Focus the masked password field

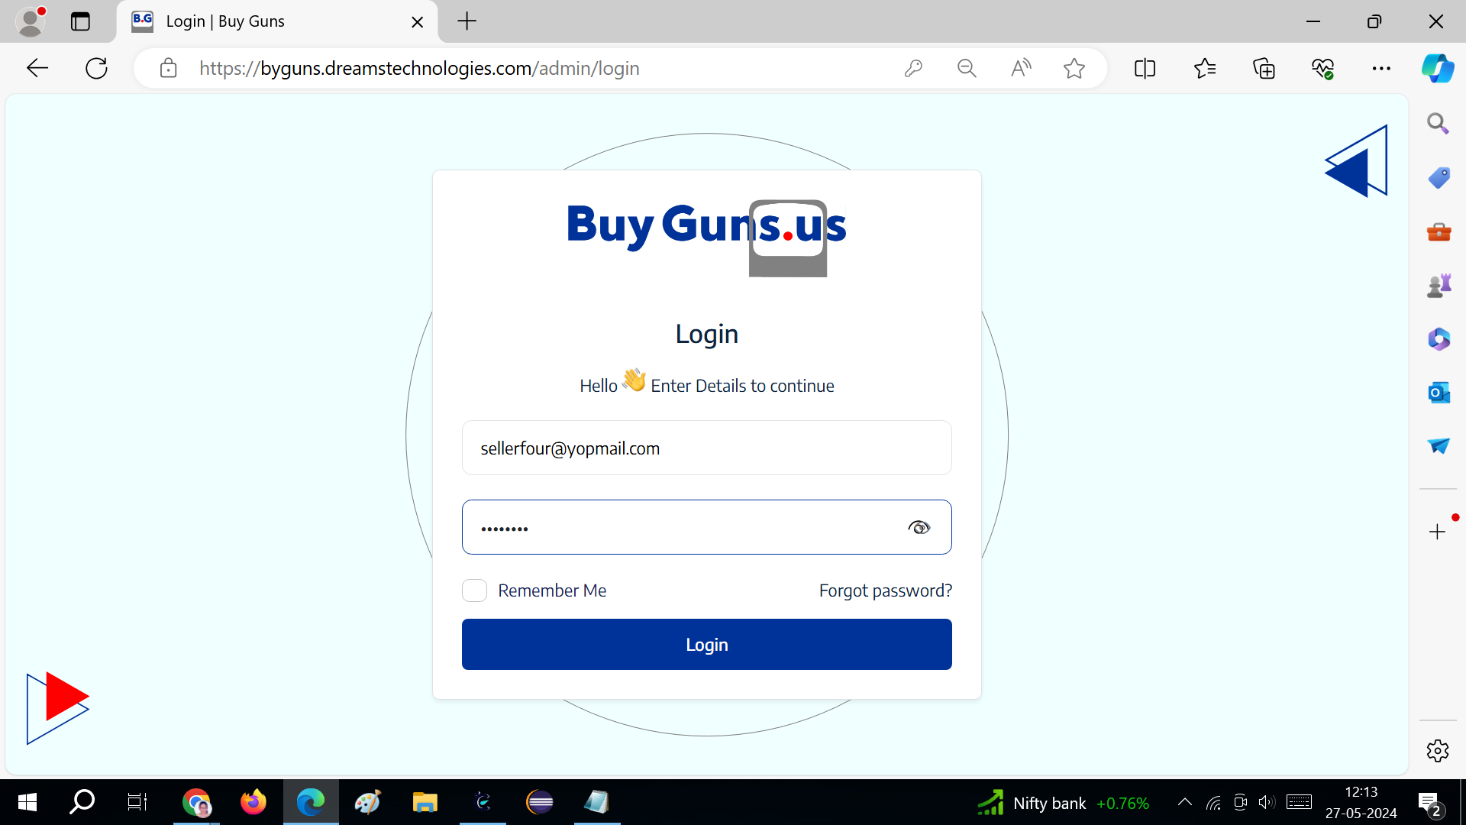point(706,527)
